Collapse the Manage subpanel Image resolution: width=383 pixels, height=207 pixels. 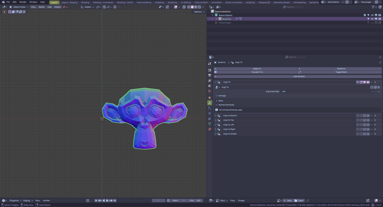tap(216, 96)
